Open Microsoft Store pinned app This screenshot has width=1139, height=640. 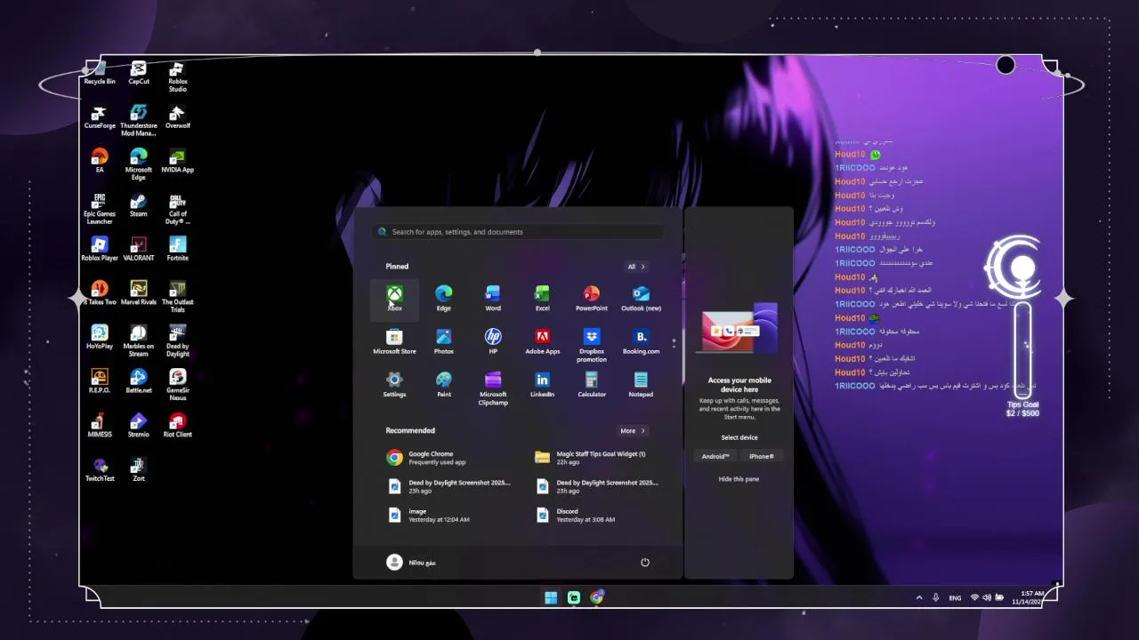coord(394,341)
